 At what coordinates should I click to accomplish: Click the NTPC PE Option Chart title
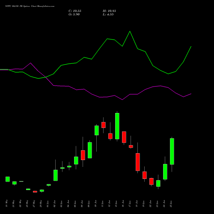[x=30, y=6]
